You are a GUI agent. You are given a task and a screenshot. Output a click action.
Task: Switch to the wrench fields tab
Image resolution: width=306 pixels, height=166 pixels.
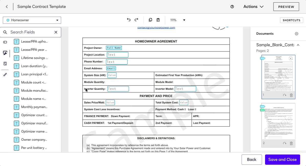[x=5, y=53]
